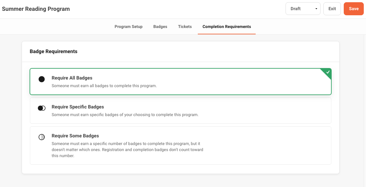Click the solid circle Require All Badges icon

[42, 79]
